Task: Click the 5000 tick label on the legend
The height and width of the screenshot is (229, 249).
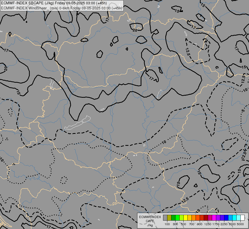Action: (x=240, y=224)
